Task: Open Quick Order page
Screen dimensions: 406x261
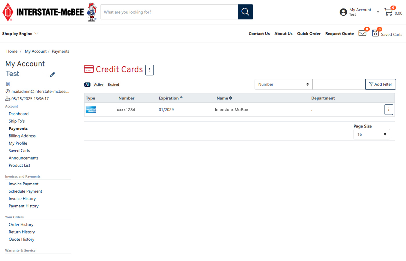Action: click(x=309, y=34)
